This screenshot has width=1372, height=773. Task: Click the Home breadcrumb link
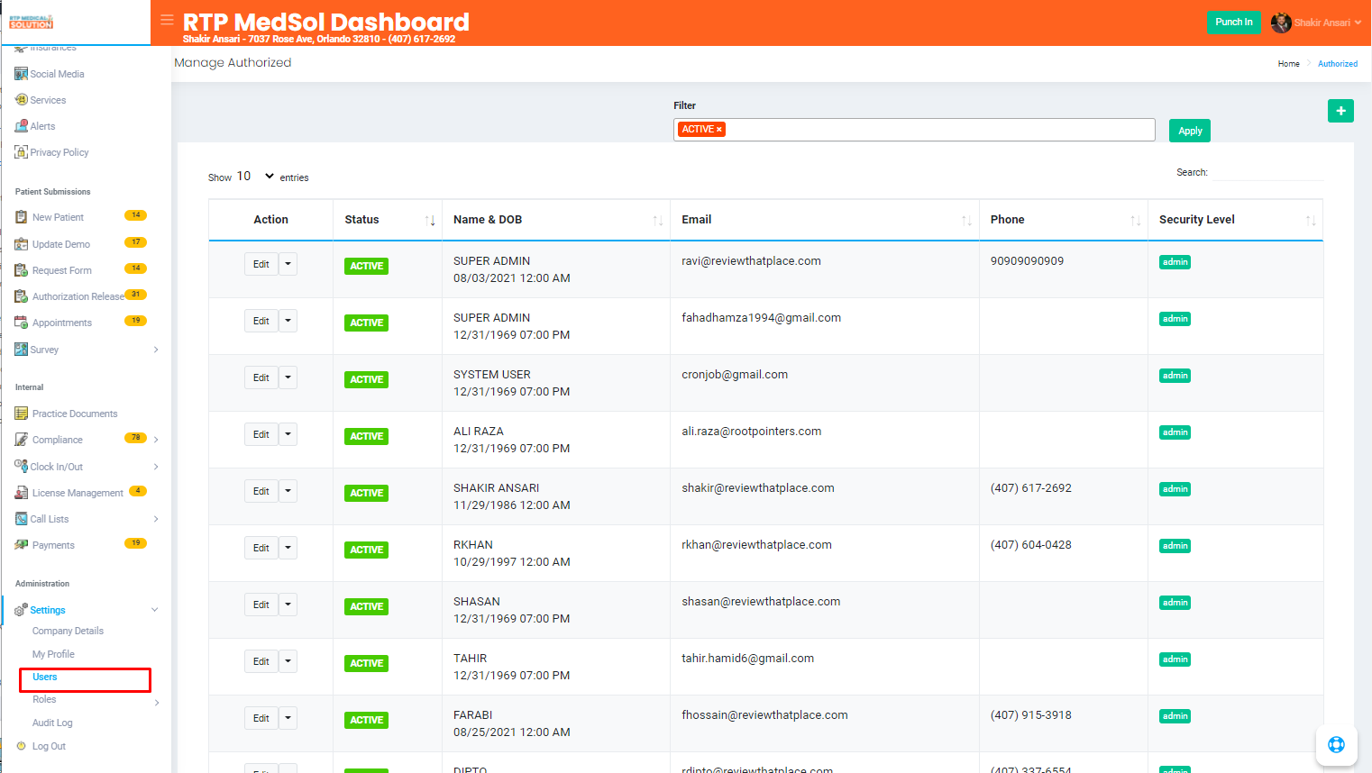(x=1288, y=64)
